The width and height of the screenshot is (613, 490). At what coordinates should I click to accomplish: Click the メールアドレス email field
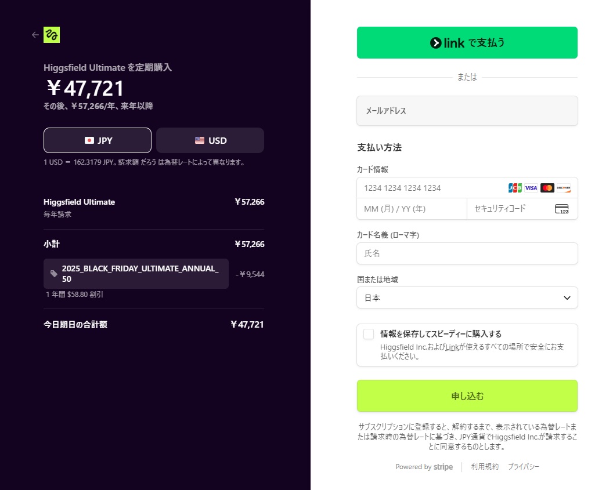467,111
